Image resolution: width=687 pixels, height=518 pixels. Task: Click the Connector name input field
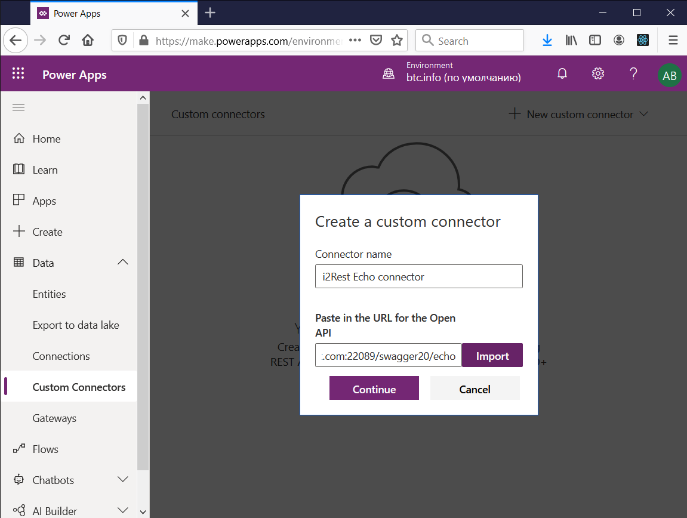click(419, 276)
